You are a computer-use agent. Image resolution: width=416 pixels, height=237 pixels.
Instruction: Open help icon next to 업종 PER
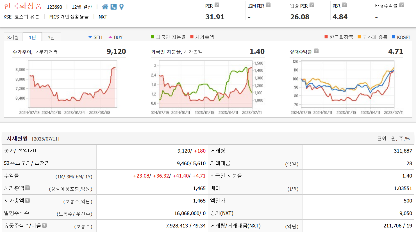pyautogui.click(x=312, y=5)
